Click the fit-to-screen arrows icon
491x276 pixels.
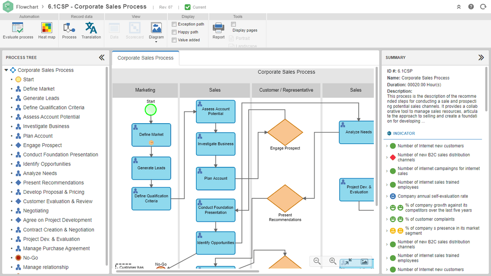(x=348, y=262)
